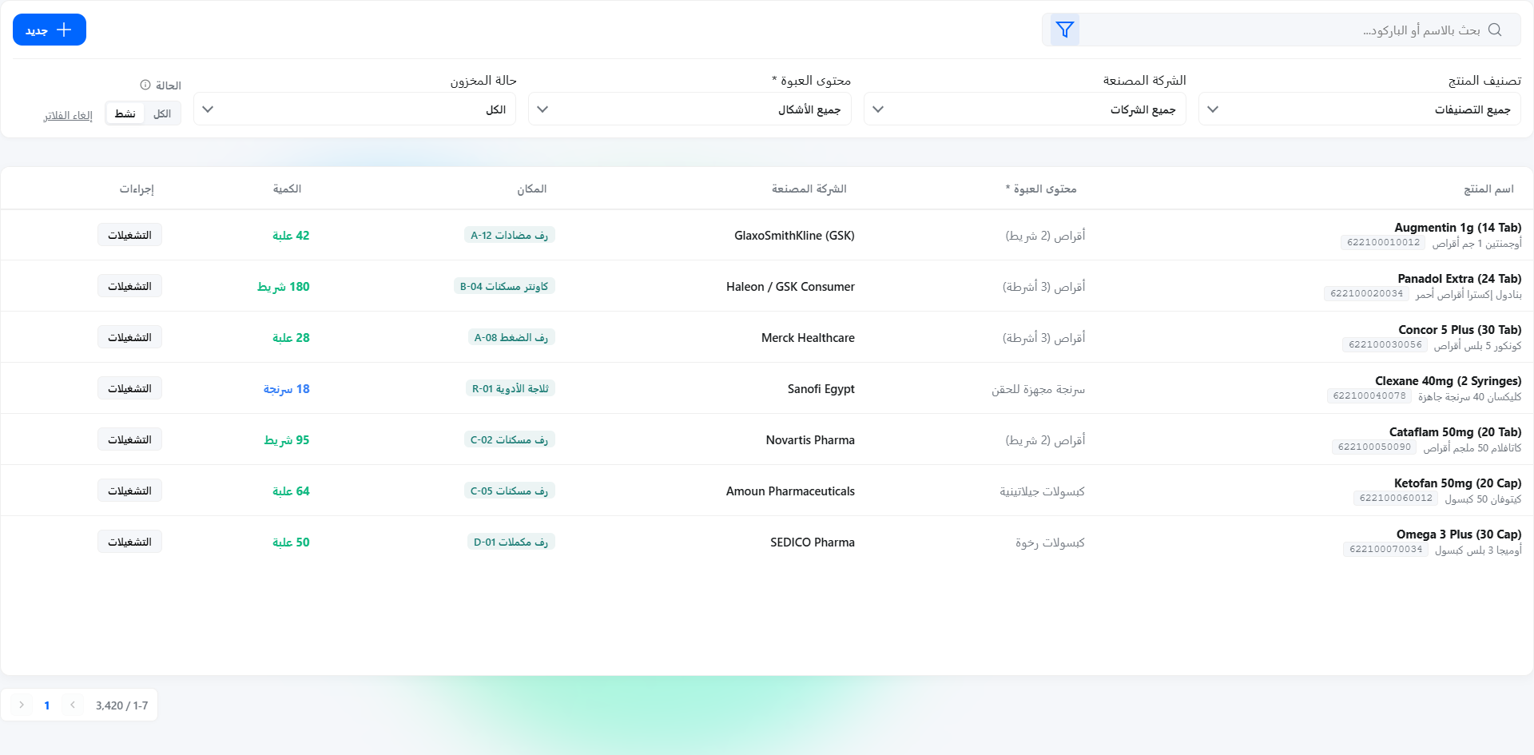Select page 1 in pagination
Image resolution: width=1534 pixels, height=755 pixels.
tap(47, 705)
